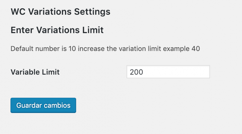Click the text mentioning example 40
This screenshot has height=134, width=242.
181,49
